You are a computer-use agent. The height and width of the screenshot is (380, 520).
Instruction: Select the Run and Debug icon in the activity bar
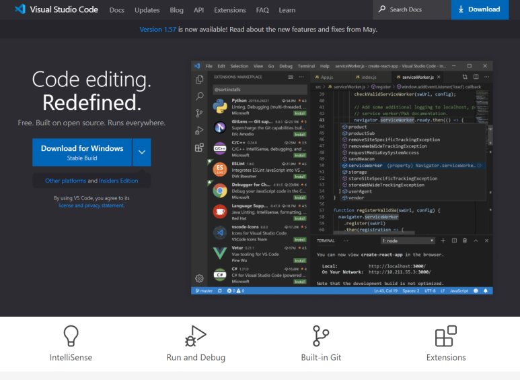[x=199, y=130]
